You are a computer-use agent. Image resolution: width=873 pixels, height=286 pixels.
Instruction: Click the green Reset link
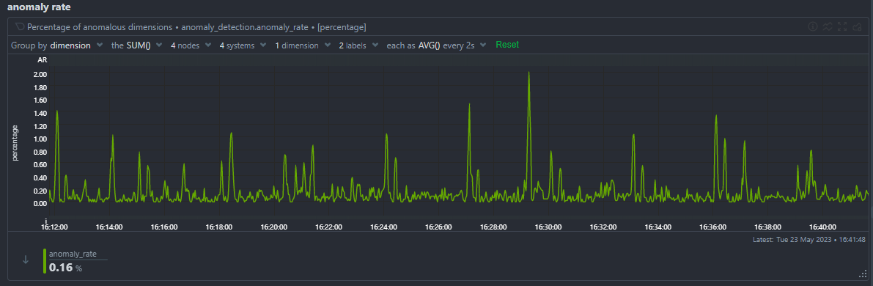507,45
